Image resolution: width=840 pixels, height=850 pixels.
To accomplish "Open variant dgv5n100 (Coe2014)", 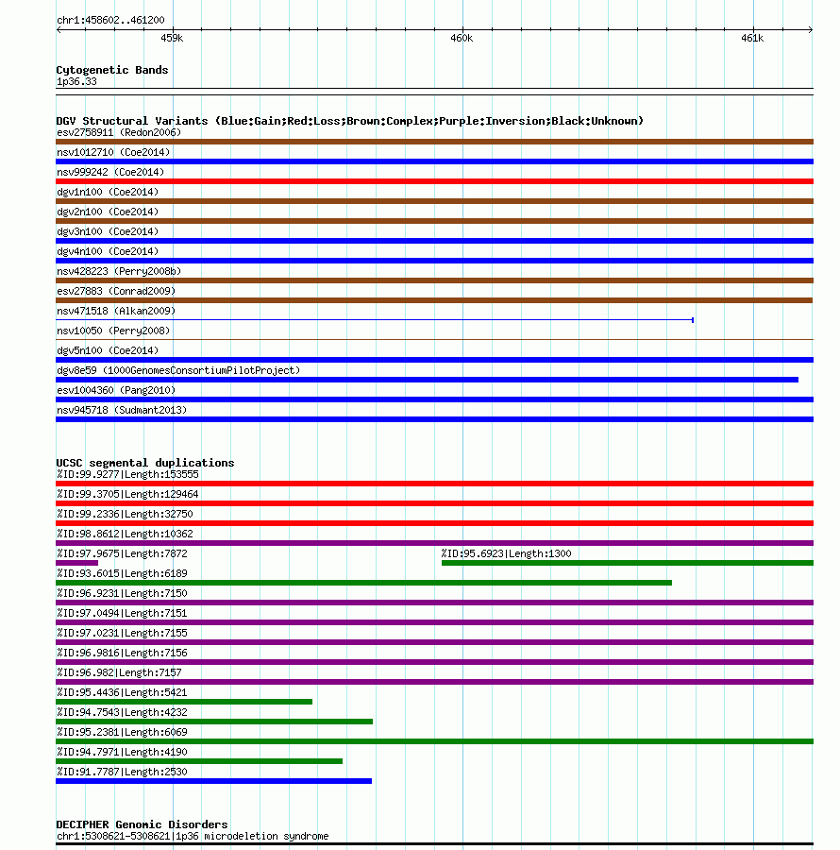I will point(108,350).
